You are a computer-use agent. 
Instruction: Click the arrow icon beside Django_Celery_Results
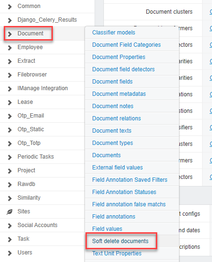tap(10, 20)
